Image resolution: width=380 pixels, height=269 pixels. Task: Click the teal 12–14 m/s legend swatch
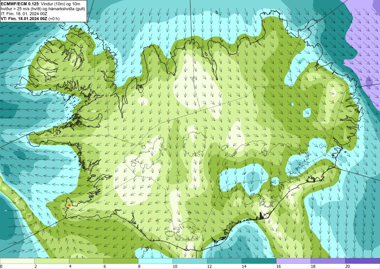(x=225, y=261)
